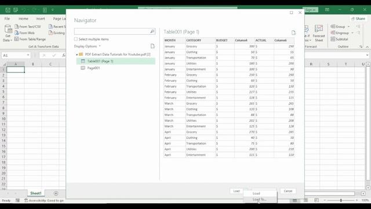The image size is (371, 209).
Task: Choose Load from the dropdown menu
Action: (260, 193)
